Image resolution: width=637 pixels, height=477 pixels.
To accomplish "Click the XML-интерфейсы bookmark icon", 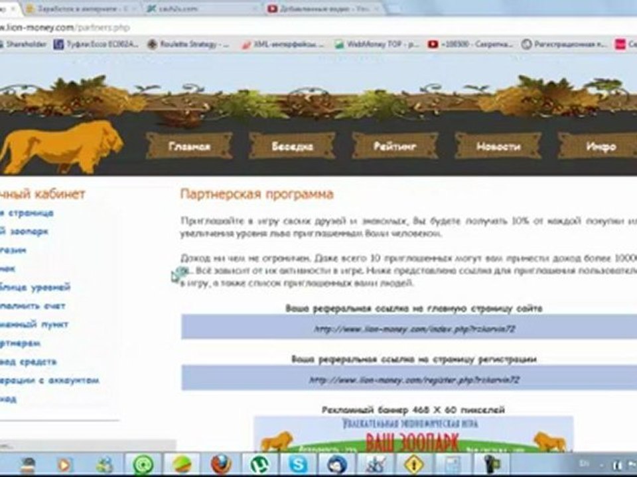I will coord(246,44).
